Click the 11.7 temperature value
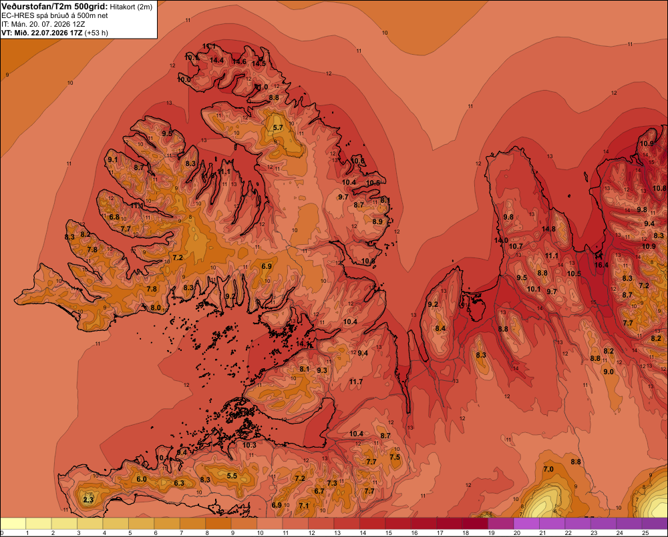Viewport: 668px width, 537px height. point(356,382)
